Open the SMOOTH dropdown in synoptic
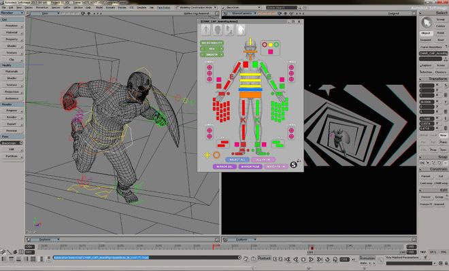 click(x=212, y=54)
